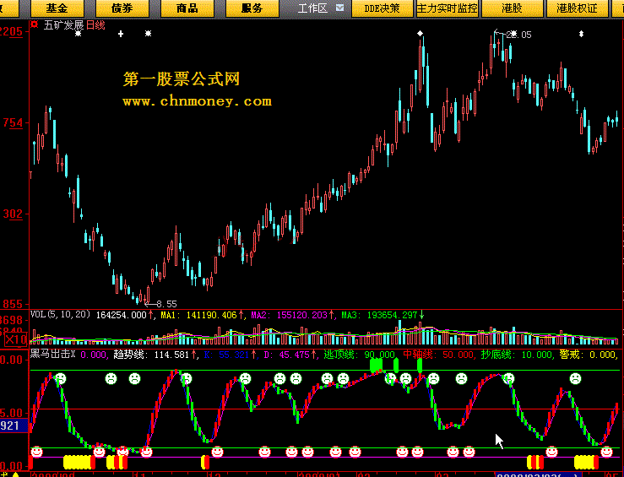624x477 pixels.
Task: Click the MA3: 193654.297 value
Action: 379,315
